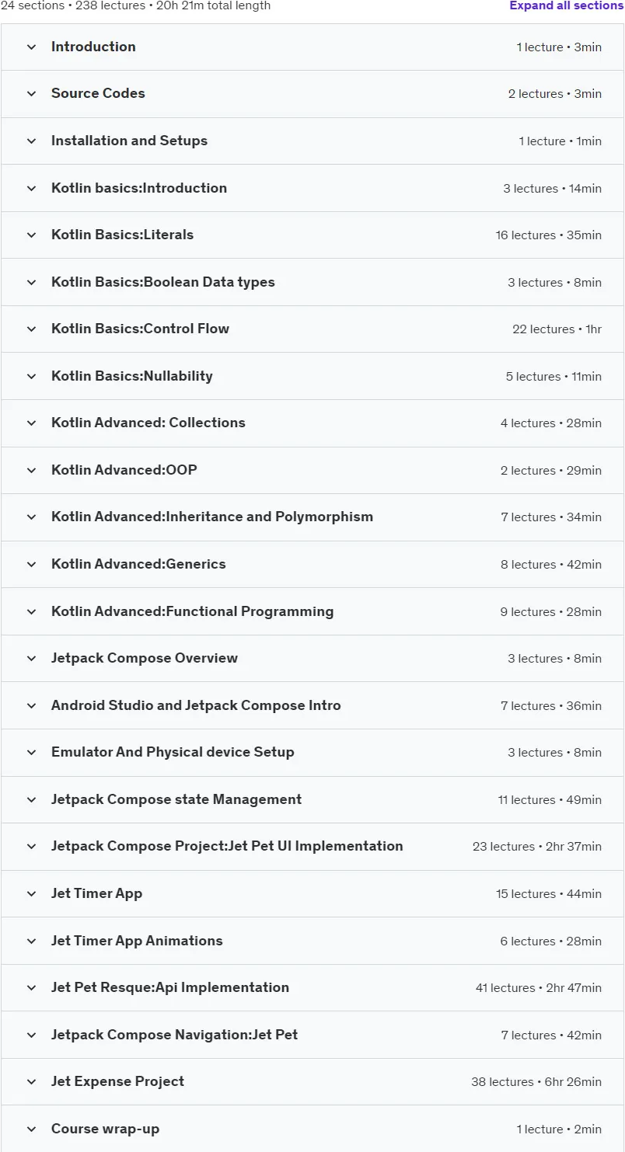This screenshot has width=625, height=1152.
Task: Click the Kotlin Advanced:OOP chevron icon
Action: pyautogui.click(x=31, y=470)
